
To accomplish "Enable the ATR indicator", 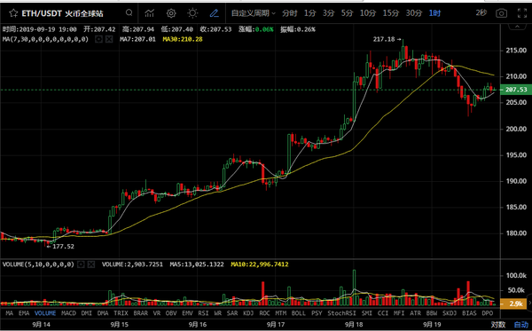I will (x=415, y=313).
